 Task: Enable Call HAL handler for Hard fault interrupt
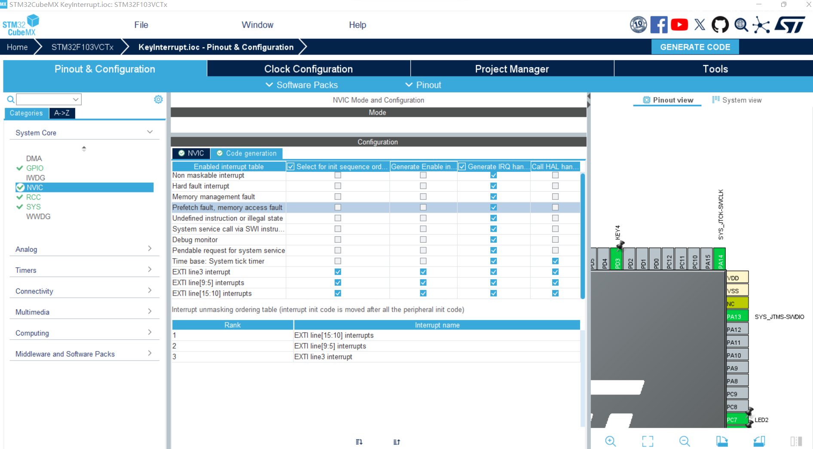pos(555,186)
